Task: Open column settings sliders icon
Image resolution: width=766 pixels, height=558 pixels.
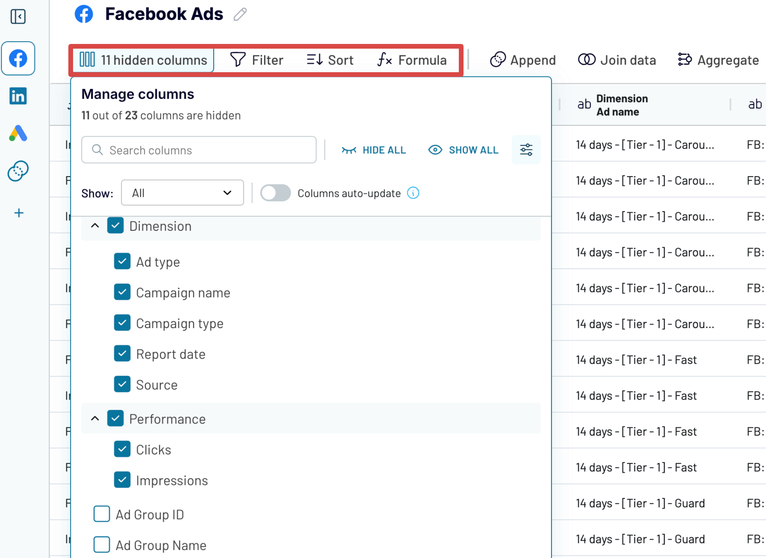Action: coord(526,150)
